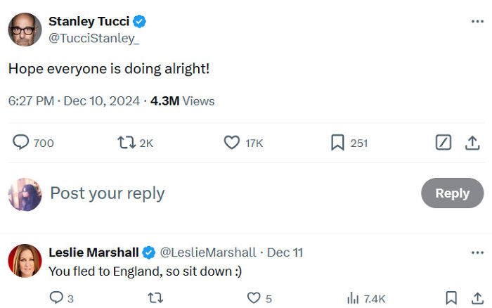Like Leslie Marshall's reply
The height and width of the screenshot is (308, 492).
[x=254, y=298]
